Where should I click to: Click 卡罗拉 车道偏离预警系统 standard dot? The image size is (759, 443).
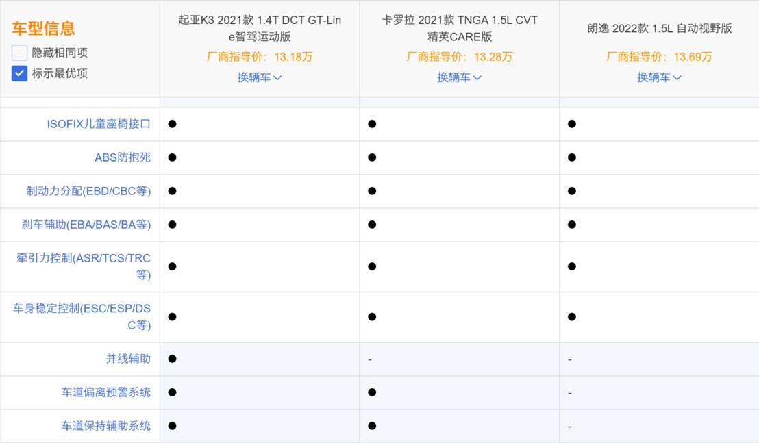372,392
